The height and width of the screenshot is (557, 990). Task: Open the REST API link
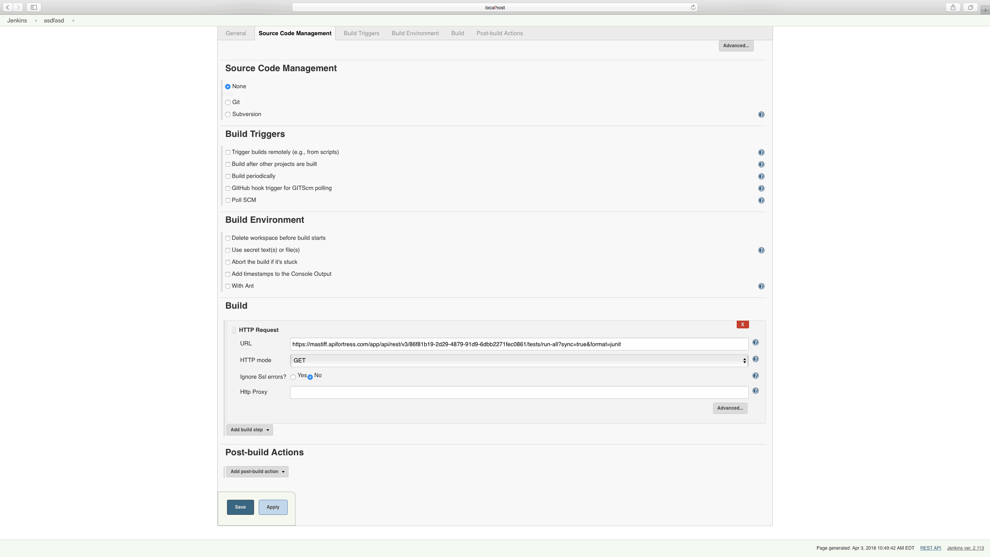tap(930, 548)
